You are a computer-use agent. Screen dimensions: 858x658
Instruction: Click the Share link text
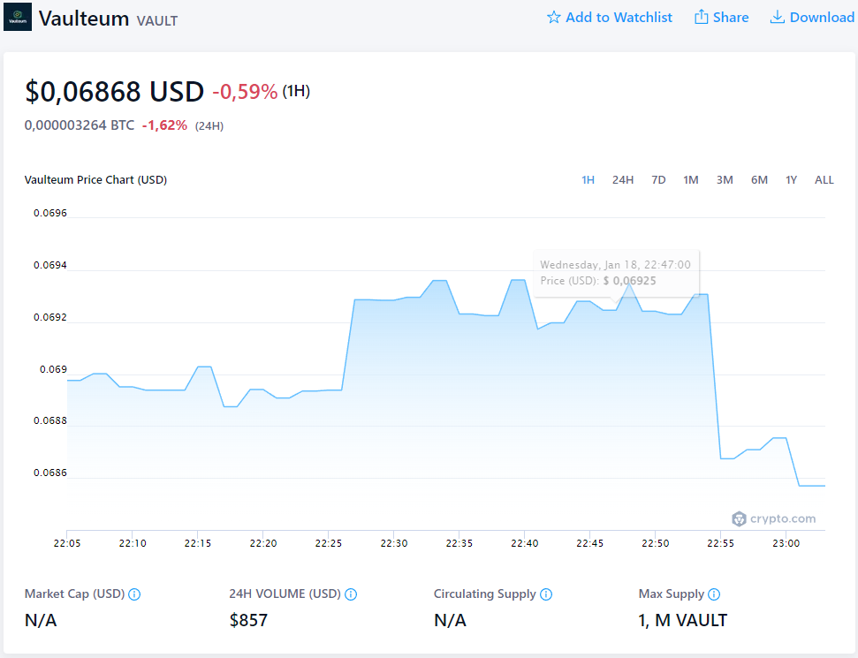(731, 18)
